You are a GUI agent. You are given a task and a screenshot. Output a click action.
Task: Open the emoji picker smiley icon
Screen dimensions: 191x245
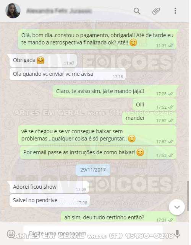pyautogui.click(x=11, y=234)
